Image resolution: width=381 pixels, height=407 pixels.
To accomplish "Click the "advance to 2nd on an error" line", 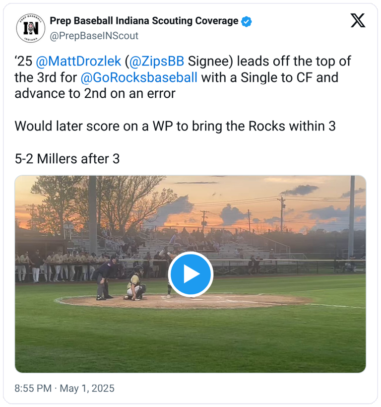I will [x=95, y=93].
